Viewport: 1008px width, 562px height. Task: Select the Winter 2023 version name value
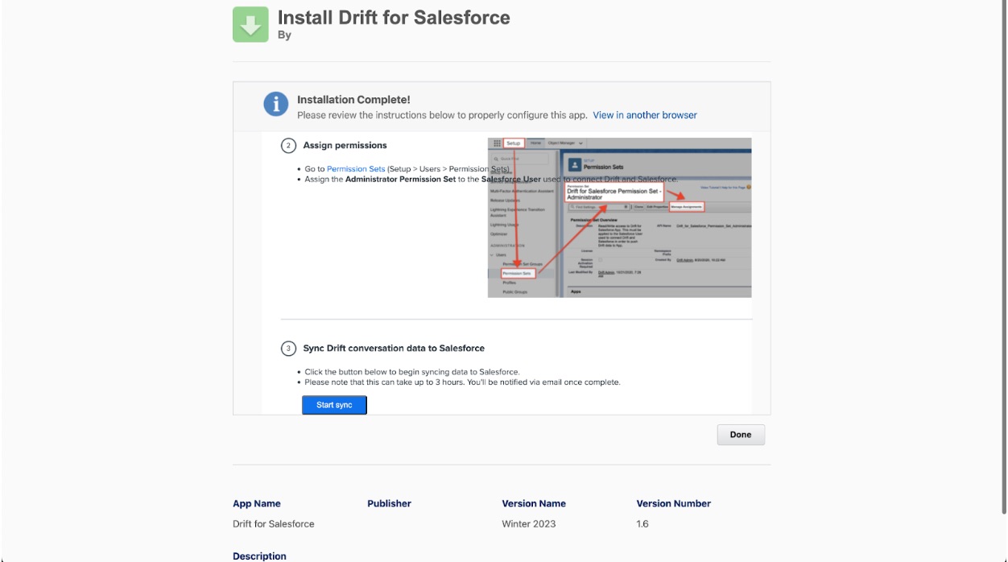pyautogui.click(x=528, y=524)
